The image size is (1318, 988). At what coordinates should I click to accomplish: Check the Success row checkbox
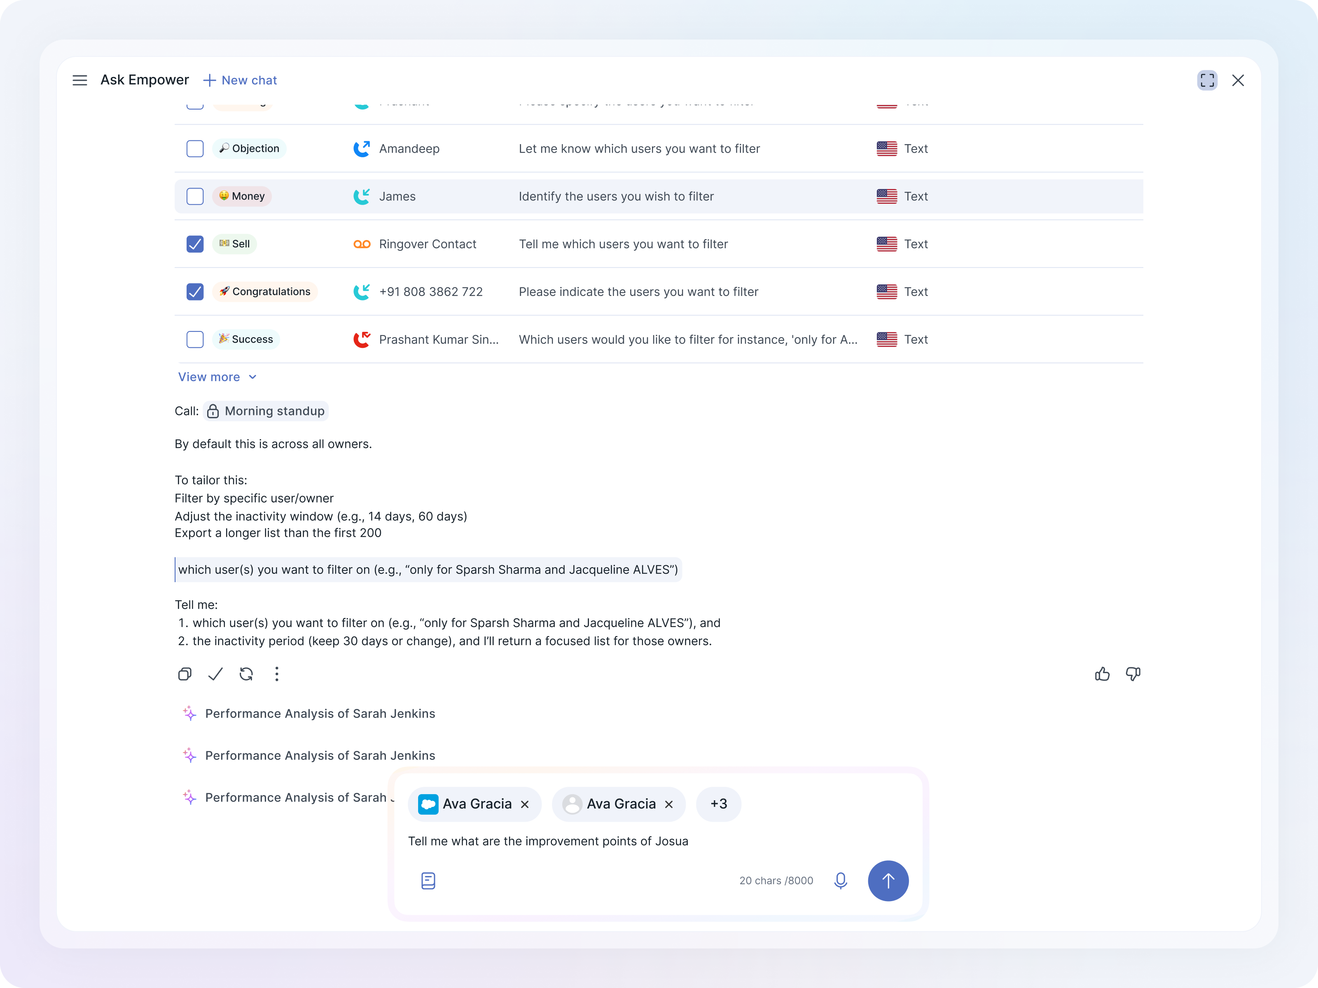(x=195, y=340)
